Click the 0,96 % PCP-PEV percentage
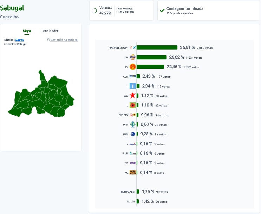 point(147,115)
